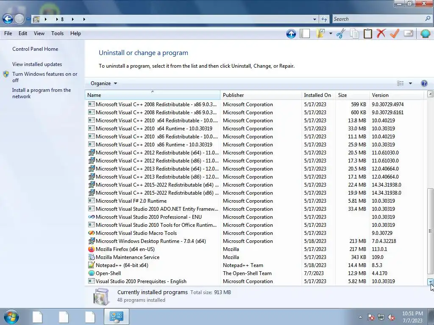Screen dimensions: 434x325
Task: Click the Refresh button beside address bar
Action: tap(324, 19)
